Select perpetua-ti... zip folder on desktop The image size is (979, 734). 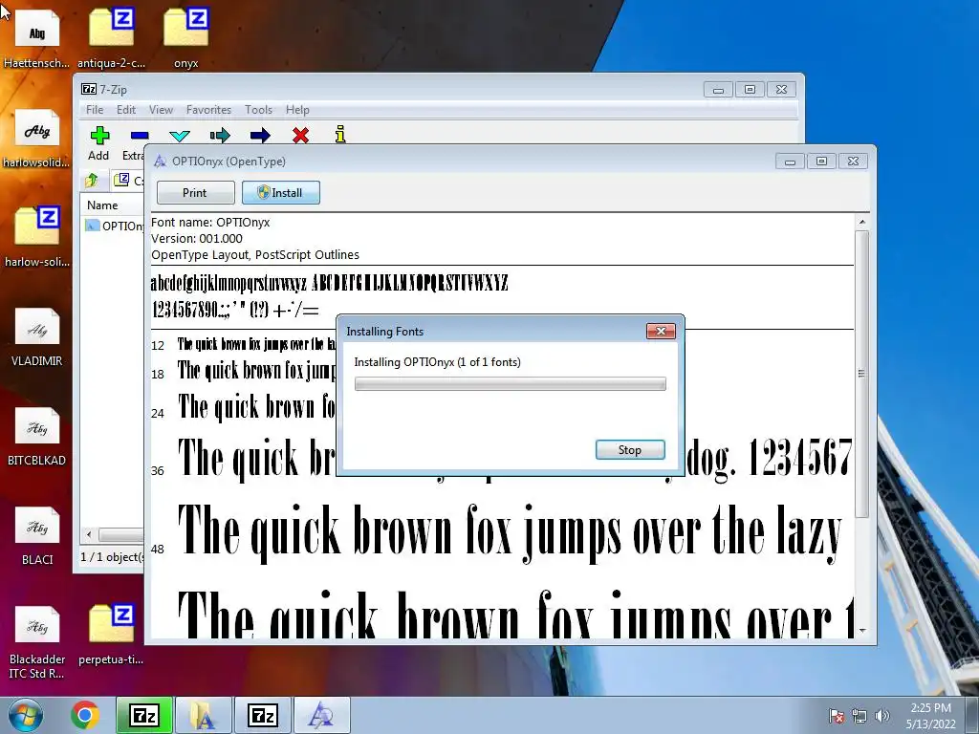111,636
